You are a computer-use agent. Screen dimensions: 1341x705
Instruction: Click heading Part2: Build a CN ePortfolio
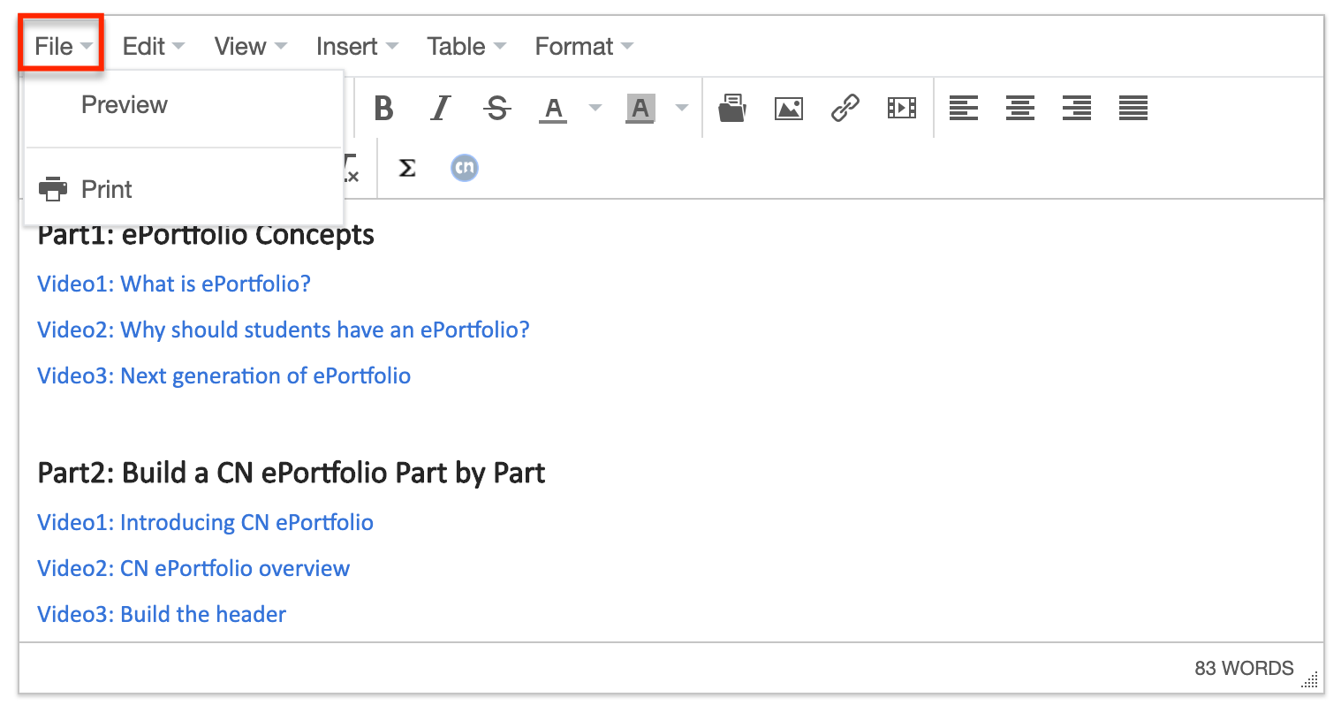(291, 473)
